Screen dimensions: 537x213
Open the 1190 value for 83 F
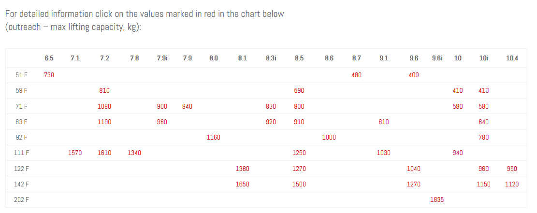click(x=104, y=122)
